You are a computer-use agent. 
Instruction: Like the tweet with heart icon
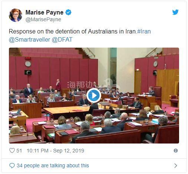(12, 151)
